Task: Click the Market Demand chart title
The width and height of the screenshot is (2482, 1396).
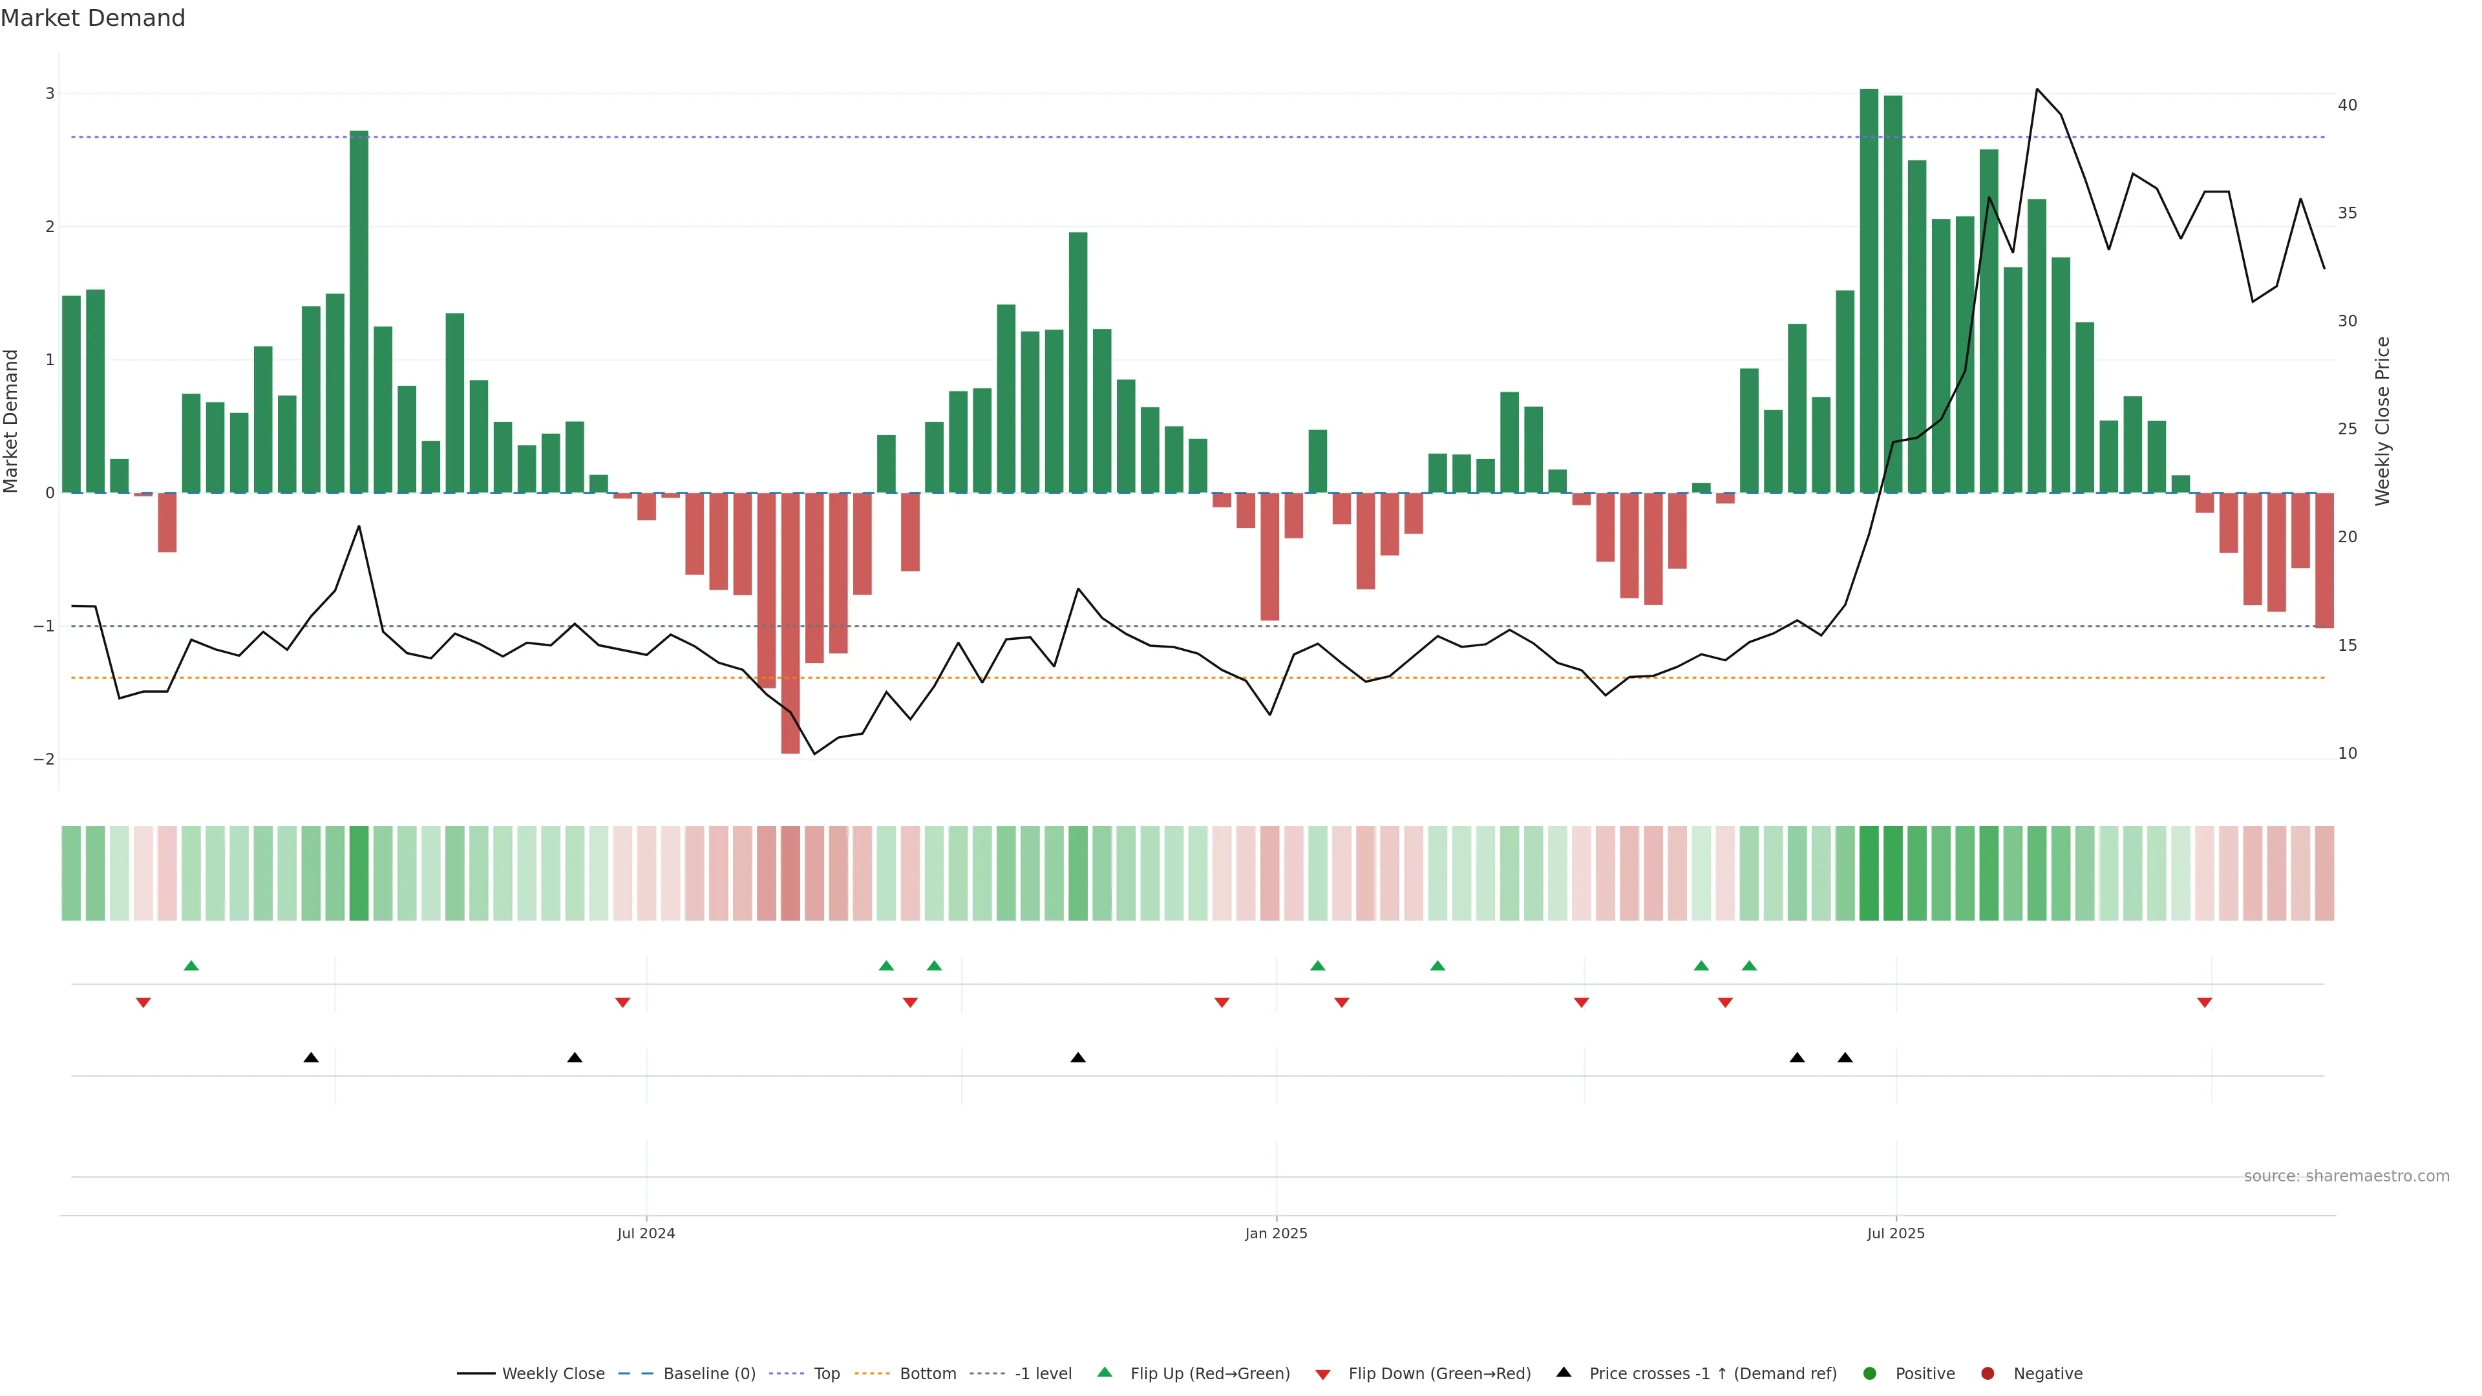Action: (92, 18)
